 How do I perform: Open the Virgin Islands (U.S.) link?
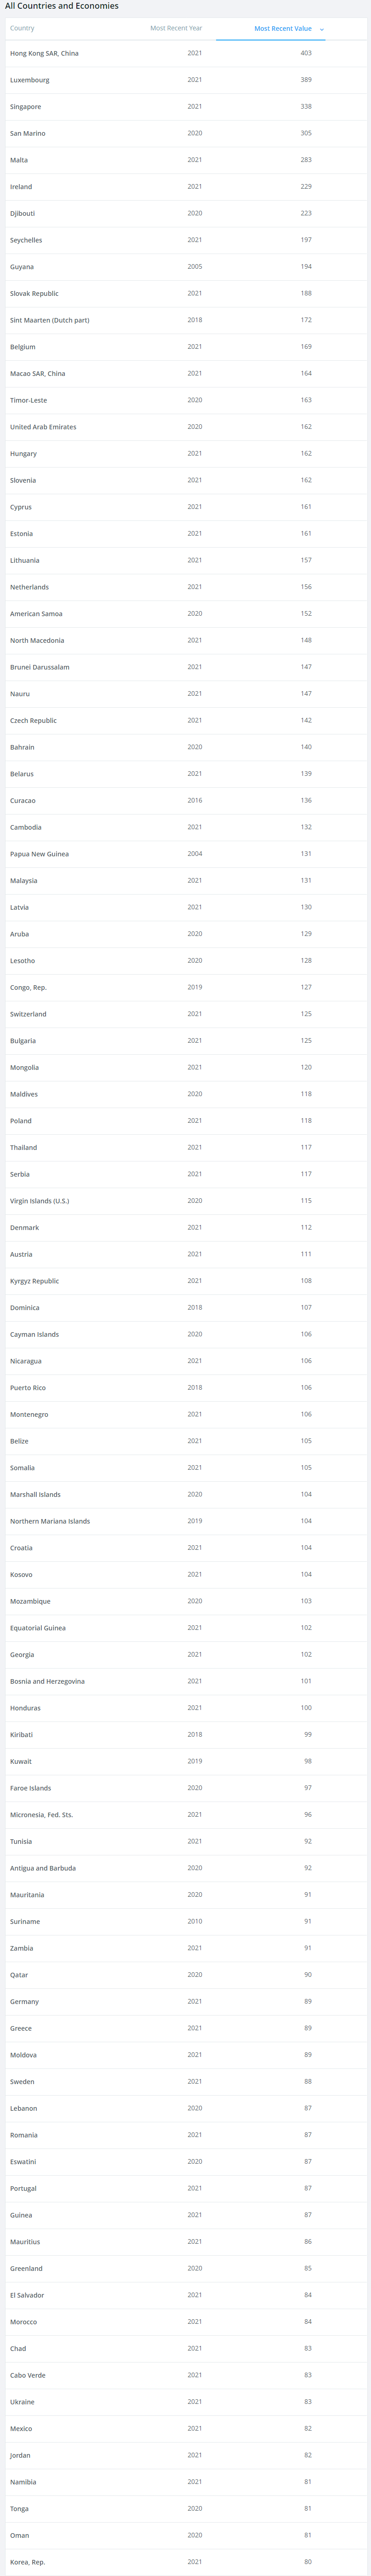tap(39, 1201)
